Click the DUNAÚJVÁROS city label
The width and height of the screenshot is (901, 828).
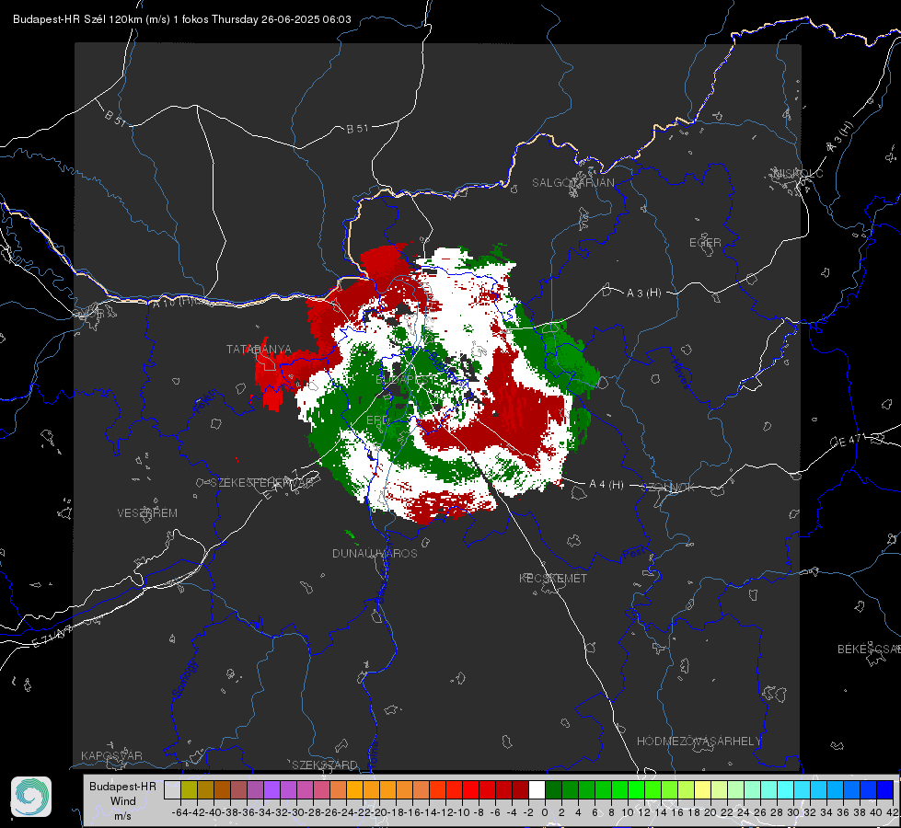point(375,553)
